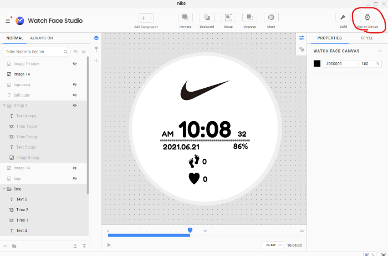Open the black canvas color swatch
This screenshot has width=388, height=256.
click(317, 63)
